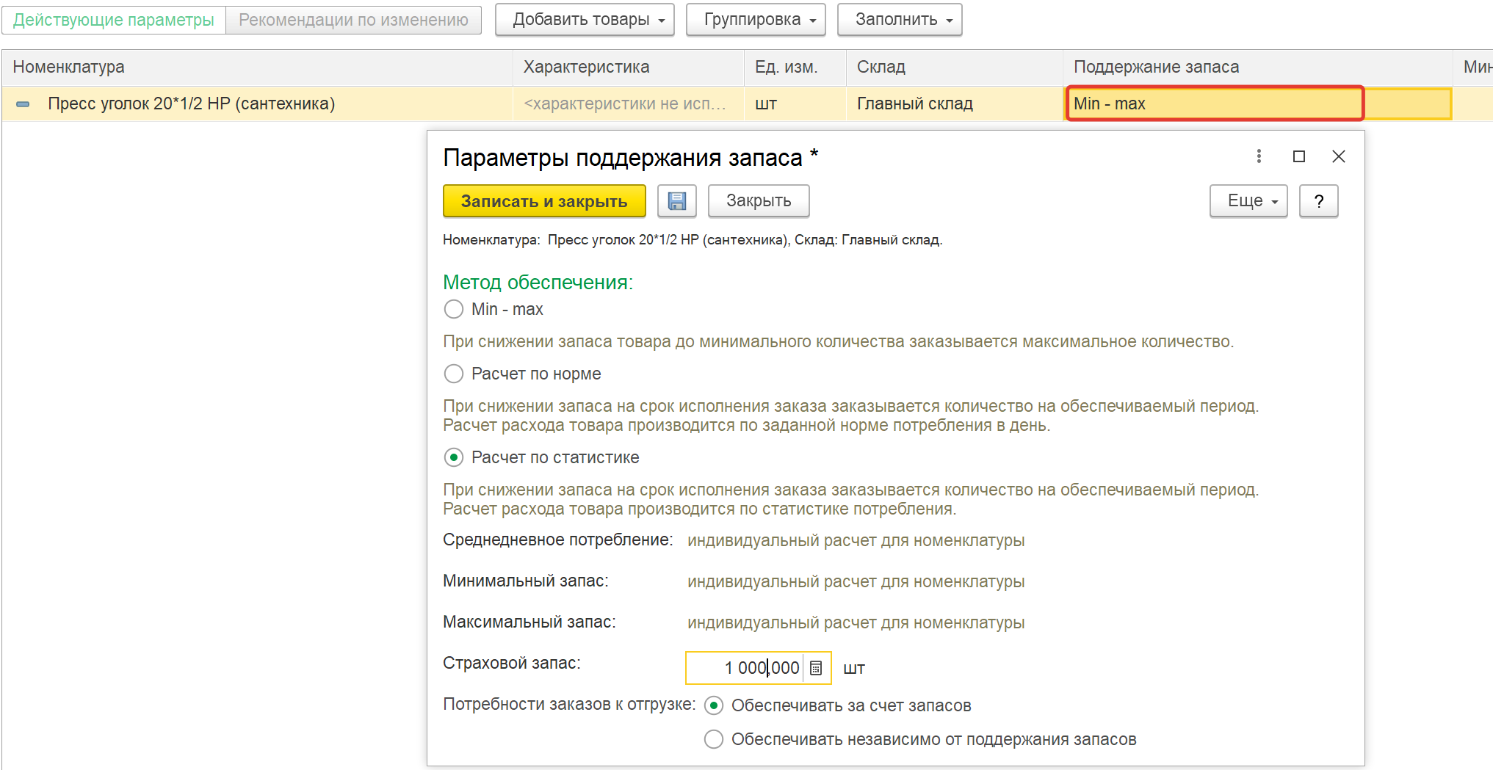Image resolution: width=1493 pixels, height=770 pixels.
Task: Click the three-dot dialog menu icon
Action: pos(1259,156)
